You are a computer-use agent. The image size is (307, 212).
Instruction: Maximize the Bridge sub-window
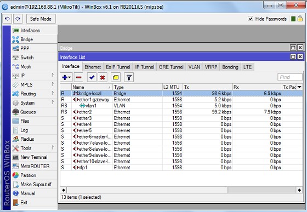293,48
